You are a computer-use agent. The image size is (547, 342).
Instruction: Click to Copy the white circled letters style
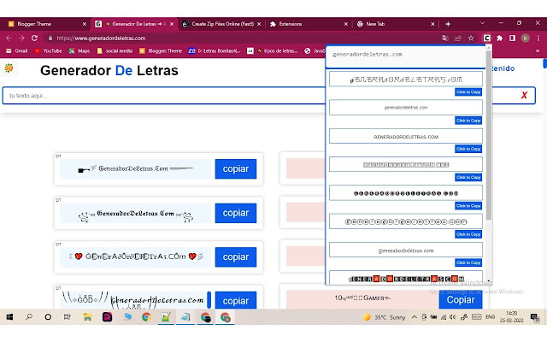468,234
